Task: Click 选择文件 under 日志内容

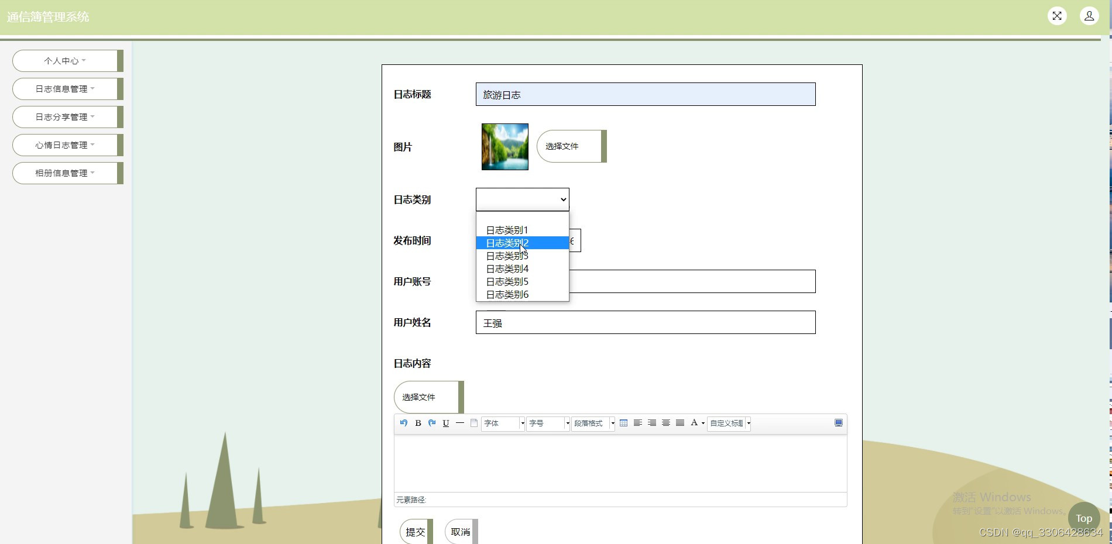Action: point(428,397)
